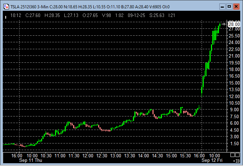The width and height of the screenshot is (243, 166).
Task: Click the 15.00 price axis label
Action: click(234, 83)
